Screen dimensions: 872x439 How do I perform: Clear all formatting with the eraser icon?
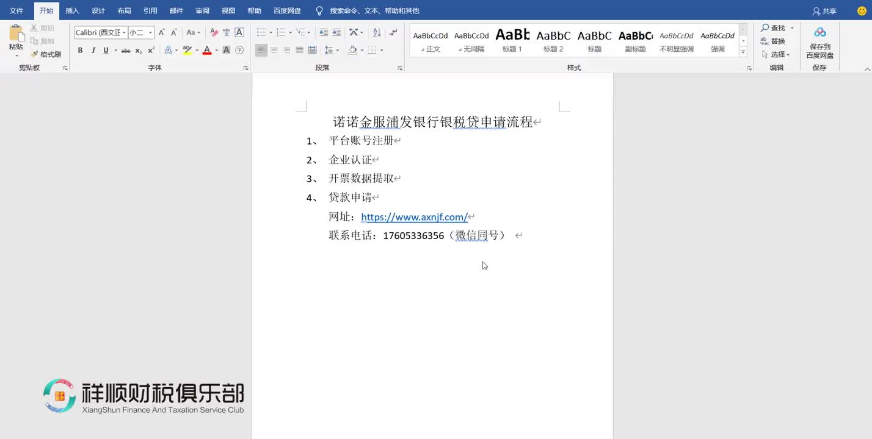coord(214,32)
